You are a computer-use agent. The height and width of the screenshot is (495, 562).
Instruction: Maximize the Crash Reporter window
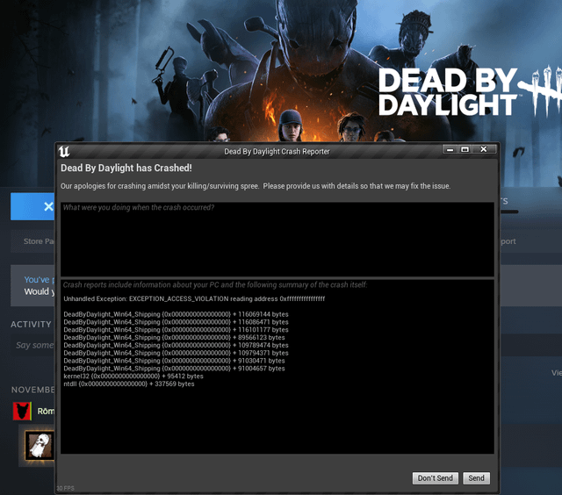click(x=465, y=149)
